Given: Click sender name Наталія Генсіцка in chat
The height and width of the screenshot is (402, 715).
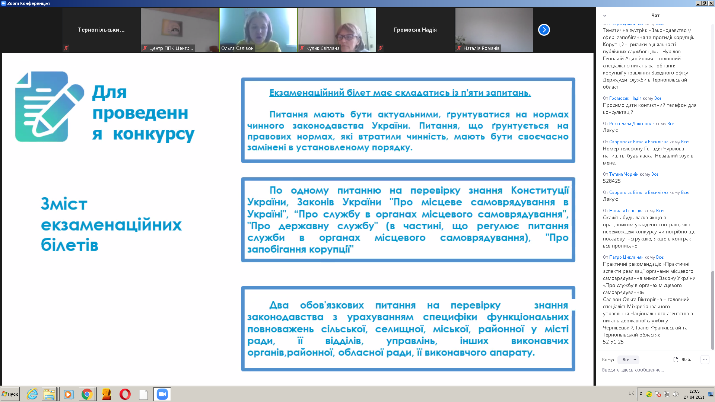Looking at the screenshot, I should point(626,211).
